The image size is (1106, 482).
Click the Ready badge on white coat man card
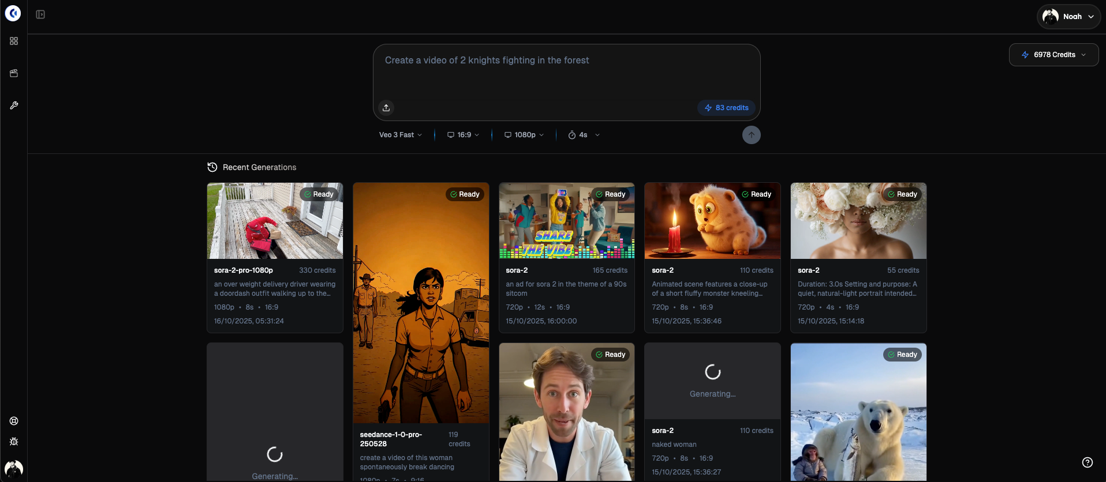pyautogui.click(x=611, y=355)
